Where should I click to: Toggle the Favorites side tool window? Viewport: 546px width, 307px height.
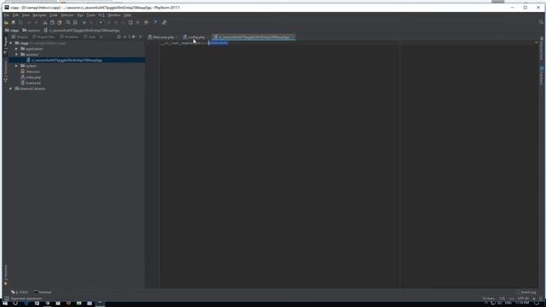[5, 275]
